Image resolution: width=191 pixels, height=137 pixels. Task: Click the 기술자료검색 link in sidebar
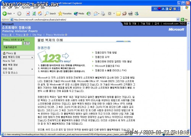click(10, 47)
